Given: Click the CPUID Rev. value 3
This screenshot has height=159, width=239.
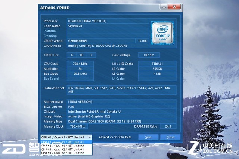Looking at the screenshot, I should pyautogui.click(x=91, y=55).
